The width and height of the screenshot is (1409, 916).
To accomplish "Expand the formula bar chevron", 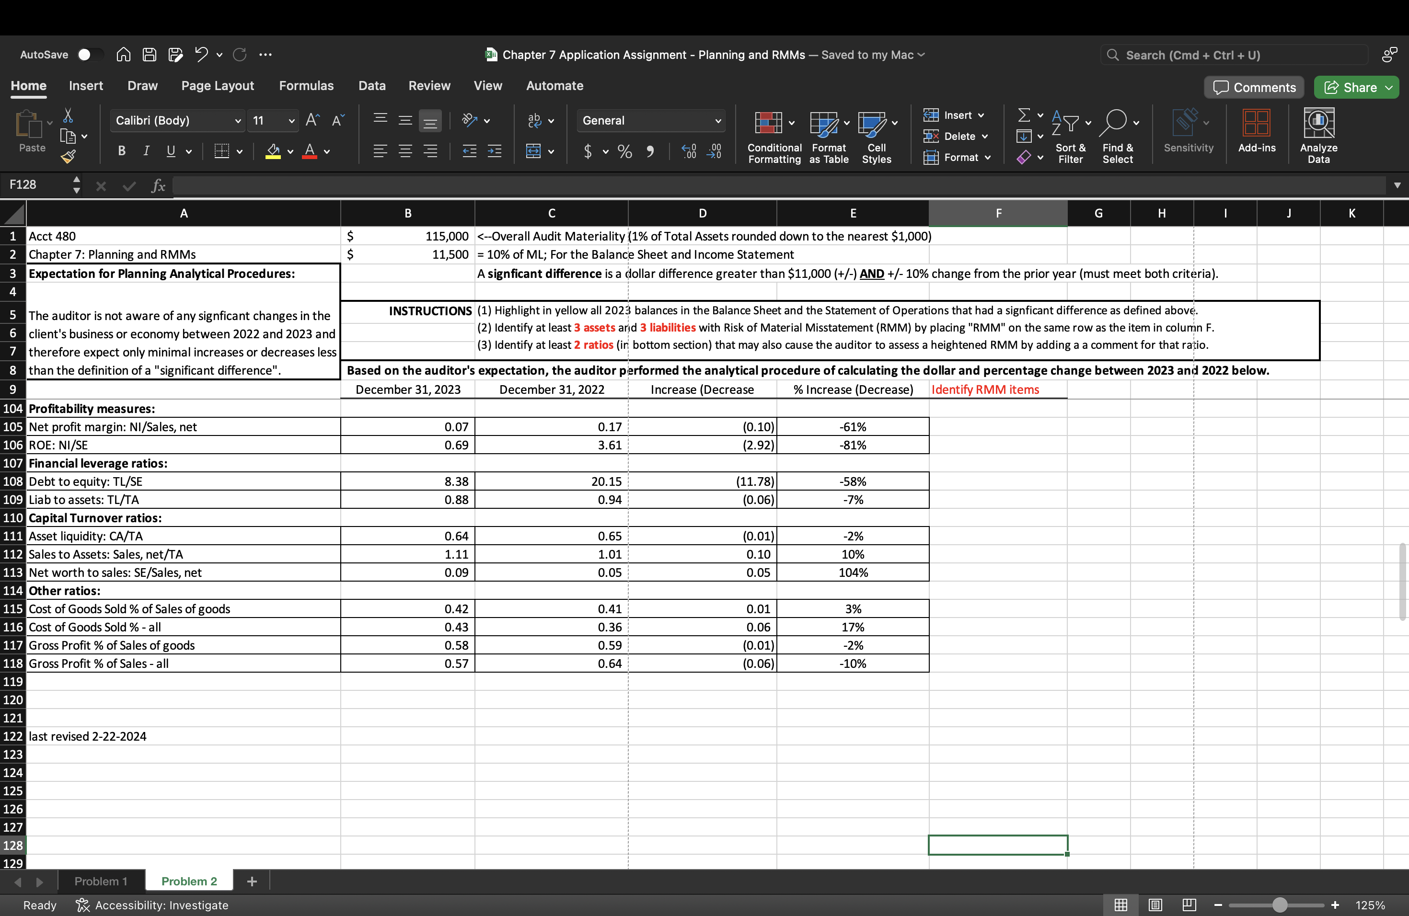I will (x=1397, y=185).
